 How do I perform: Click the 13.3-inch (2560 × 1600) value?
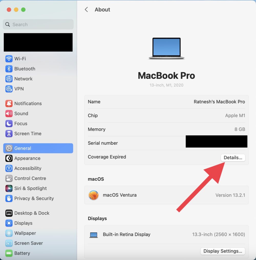(218, 234)
